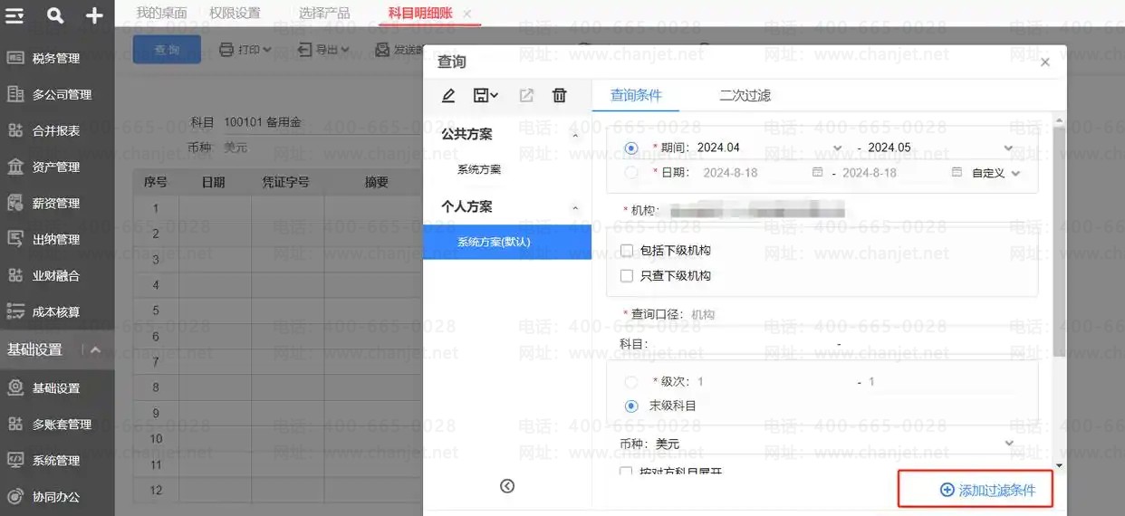Select 系统方案(默认) personal scheme

(506, 242)
